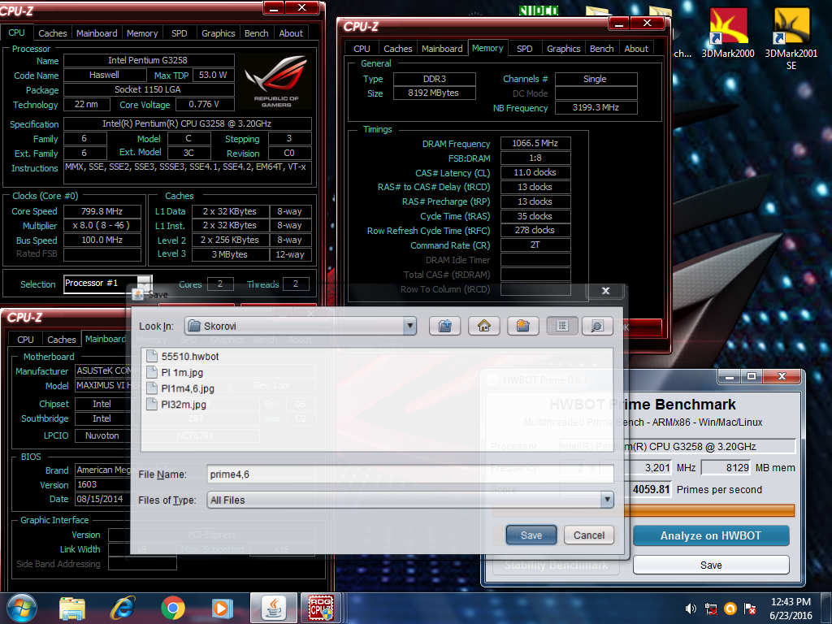Open Graphics tab in Memory CPU-Z window
Image resolution: width=832 pixels, height=624 pixels.
(563, 48)
